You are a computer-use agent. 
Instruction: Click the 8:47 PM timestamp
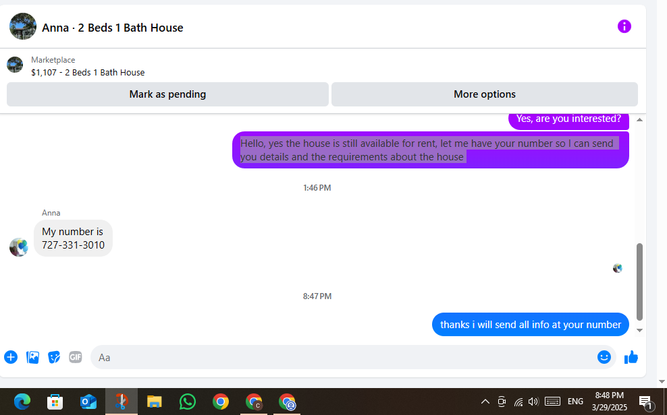(x=317, y=296)
